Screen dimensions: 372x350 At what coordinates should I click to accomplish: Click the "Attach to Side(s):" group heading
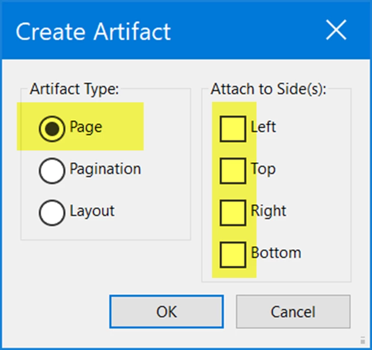click(x=268, y=89)
